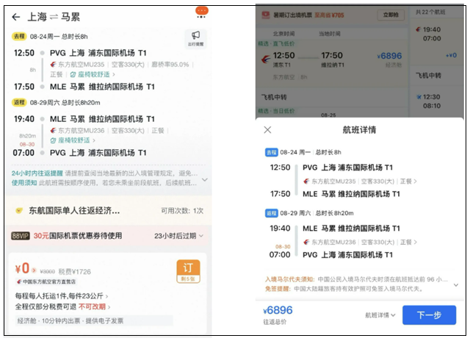Tap the 去程 tag in 航班详情 popup
Viewport: 470px width, 341px height.
[271, 152]
